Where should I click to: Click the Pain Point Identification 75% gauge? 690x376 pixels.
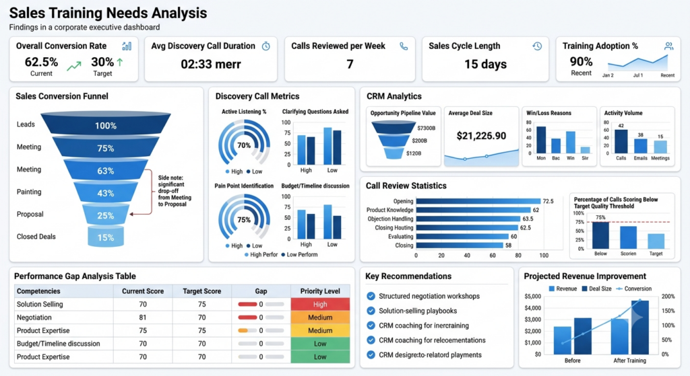pyautogui.click(x=244, y=219)
